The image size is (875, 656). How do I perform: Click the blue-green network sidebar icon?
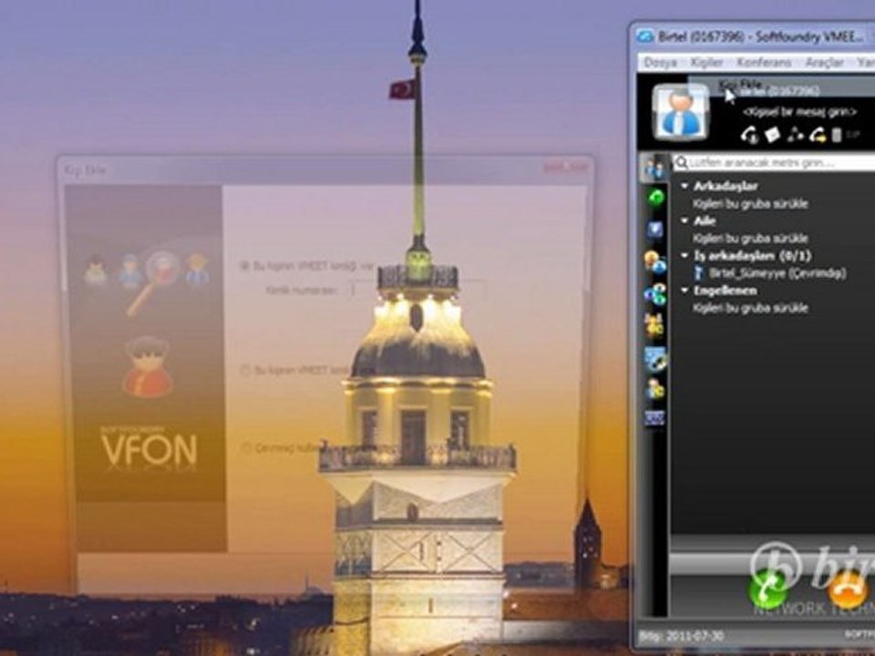pos(655,293)
